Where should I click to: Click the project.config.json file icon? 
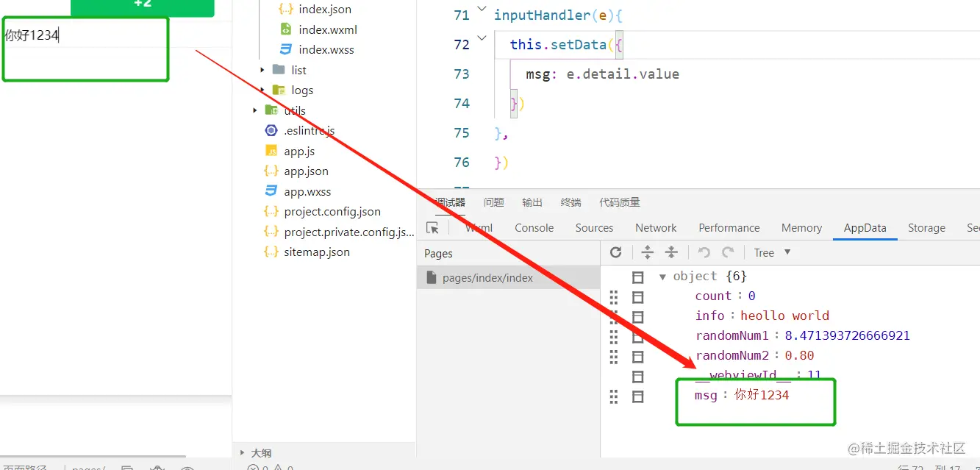coord(271,211)
